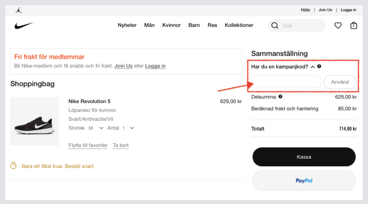Click help icon next to Delsumma
Screen dimensions: 368x204
[x=281, y=96]
